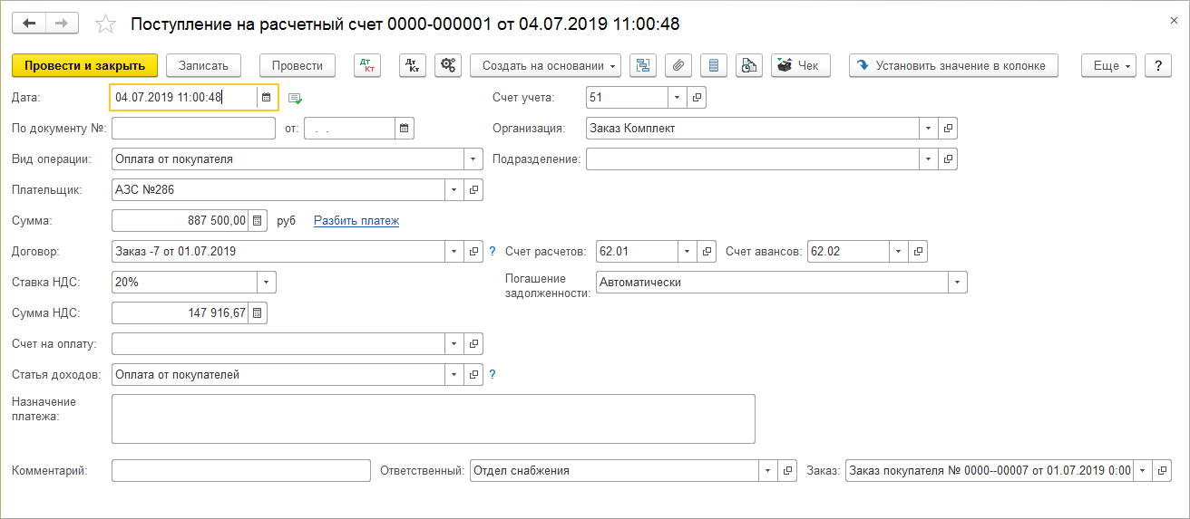Expand the Договор dropdown
1190x519 pixels.
tap(454, 252)
